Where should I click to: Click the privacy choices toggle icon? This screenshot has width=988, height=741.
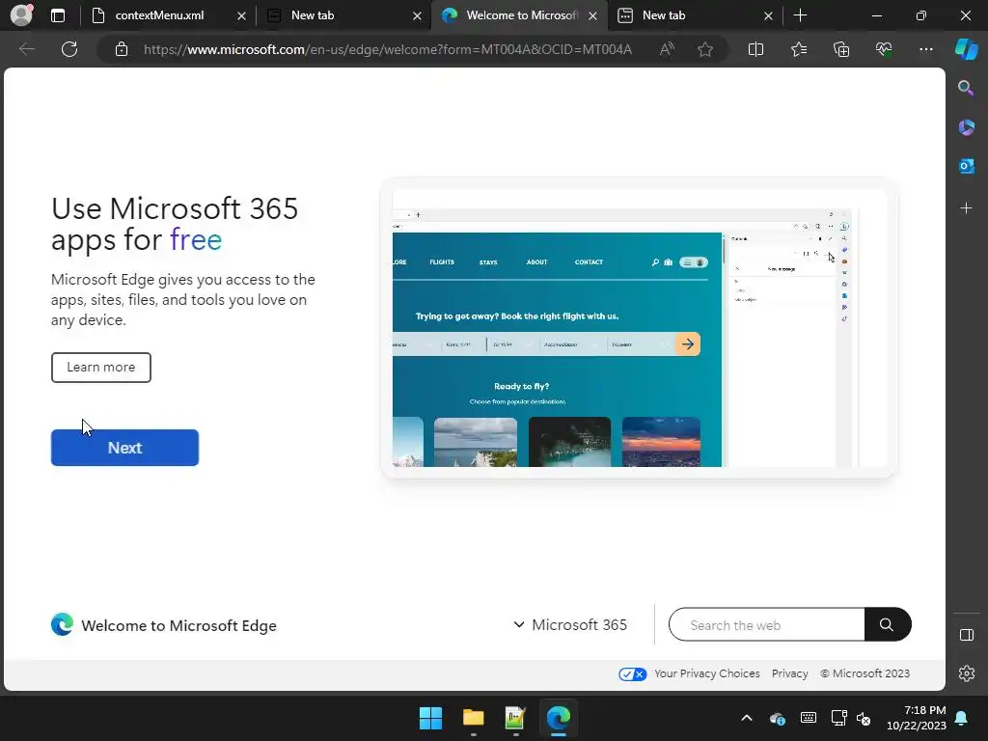pyautogui.click(x=632, y=673)
